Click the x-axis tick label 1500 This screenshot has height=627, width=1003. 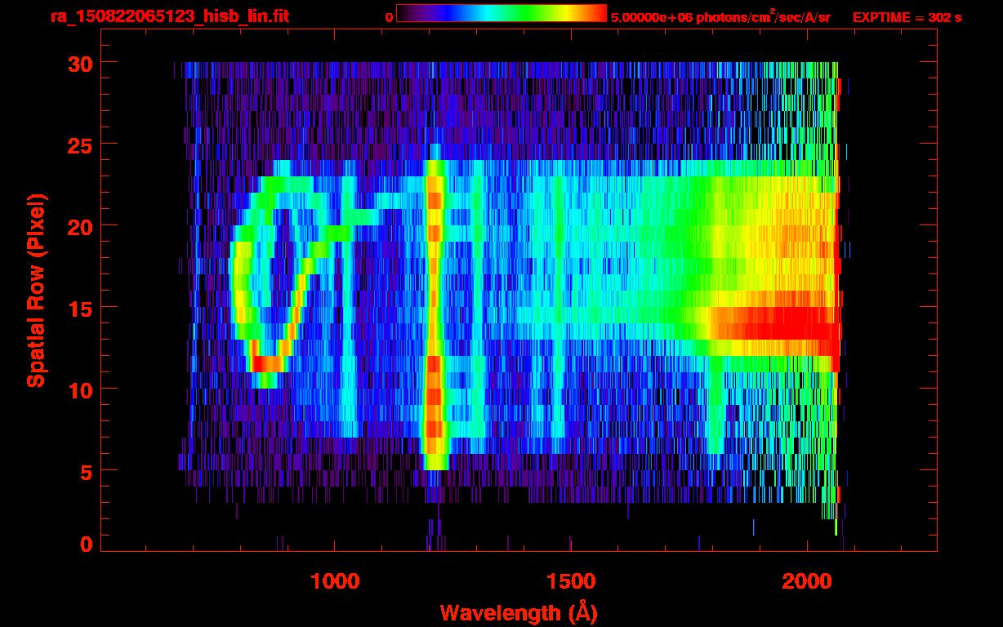(x=570, y=580)
